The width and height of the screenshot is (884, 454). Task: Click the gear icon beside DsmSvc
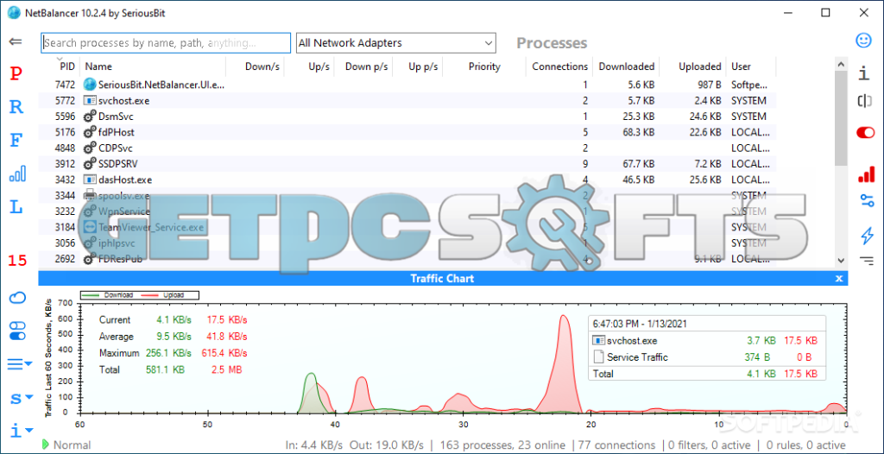90,117
